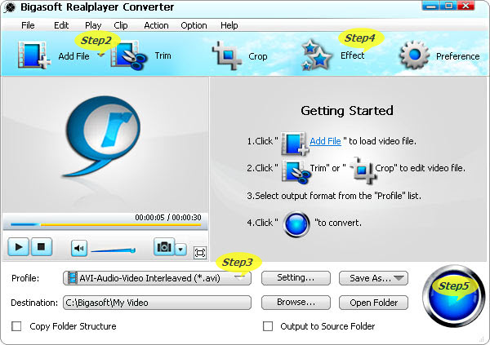Screen dimensions: 490x345
Task: Click the video preview area
Action: click(105, 145)
